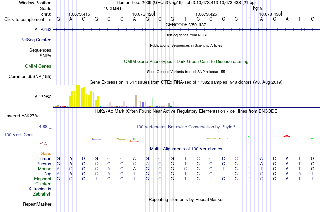
Task: Select the Elephant species row label
Action: click(x=43, y=179)
